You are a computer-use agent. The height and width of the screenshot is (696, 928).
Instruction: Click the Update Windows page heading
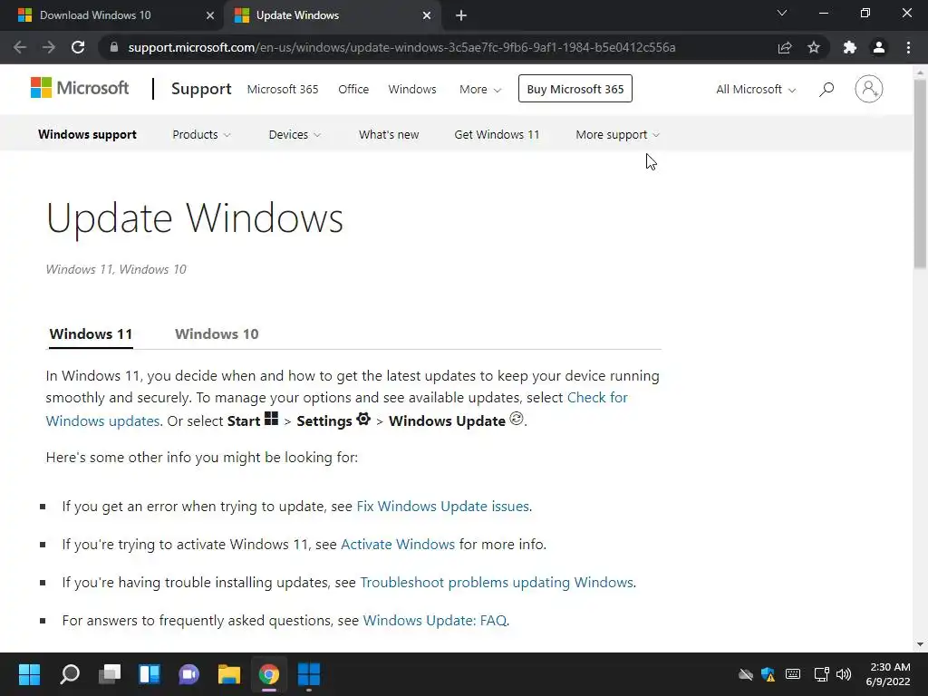(195, 217)
